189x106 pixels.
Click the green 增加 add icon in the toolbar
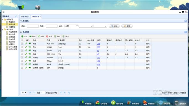22,36
